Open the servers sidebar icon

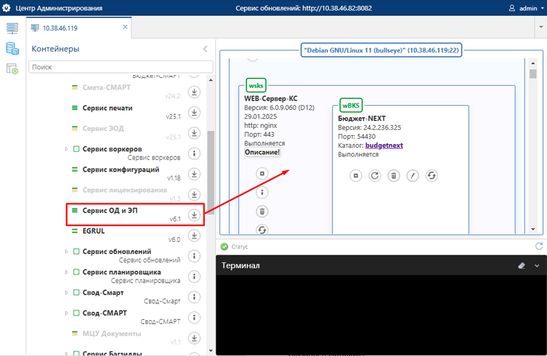coord(12,28)
